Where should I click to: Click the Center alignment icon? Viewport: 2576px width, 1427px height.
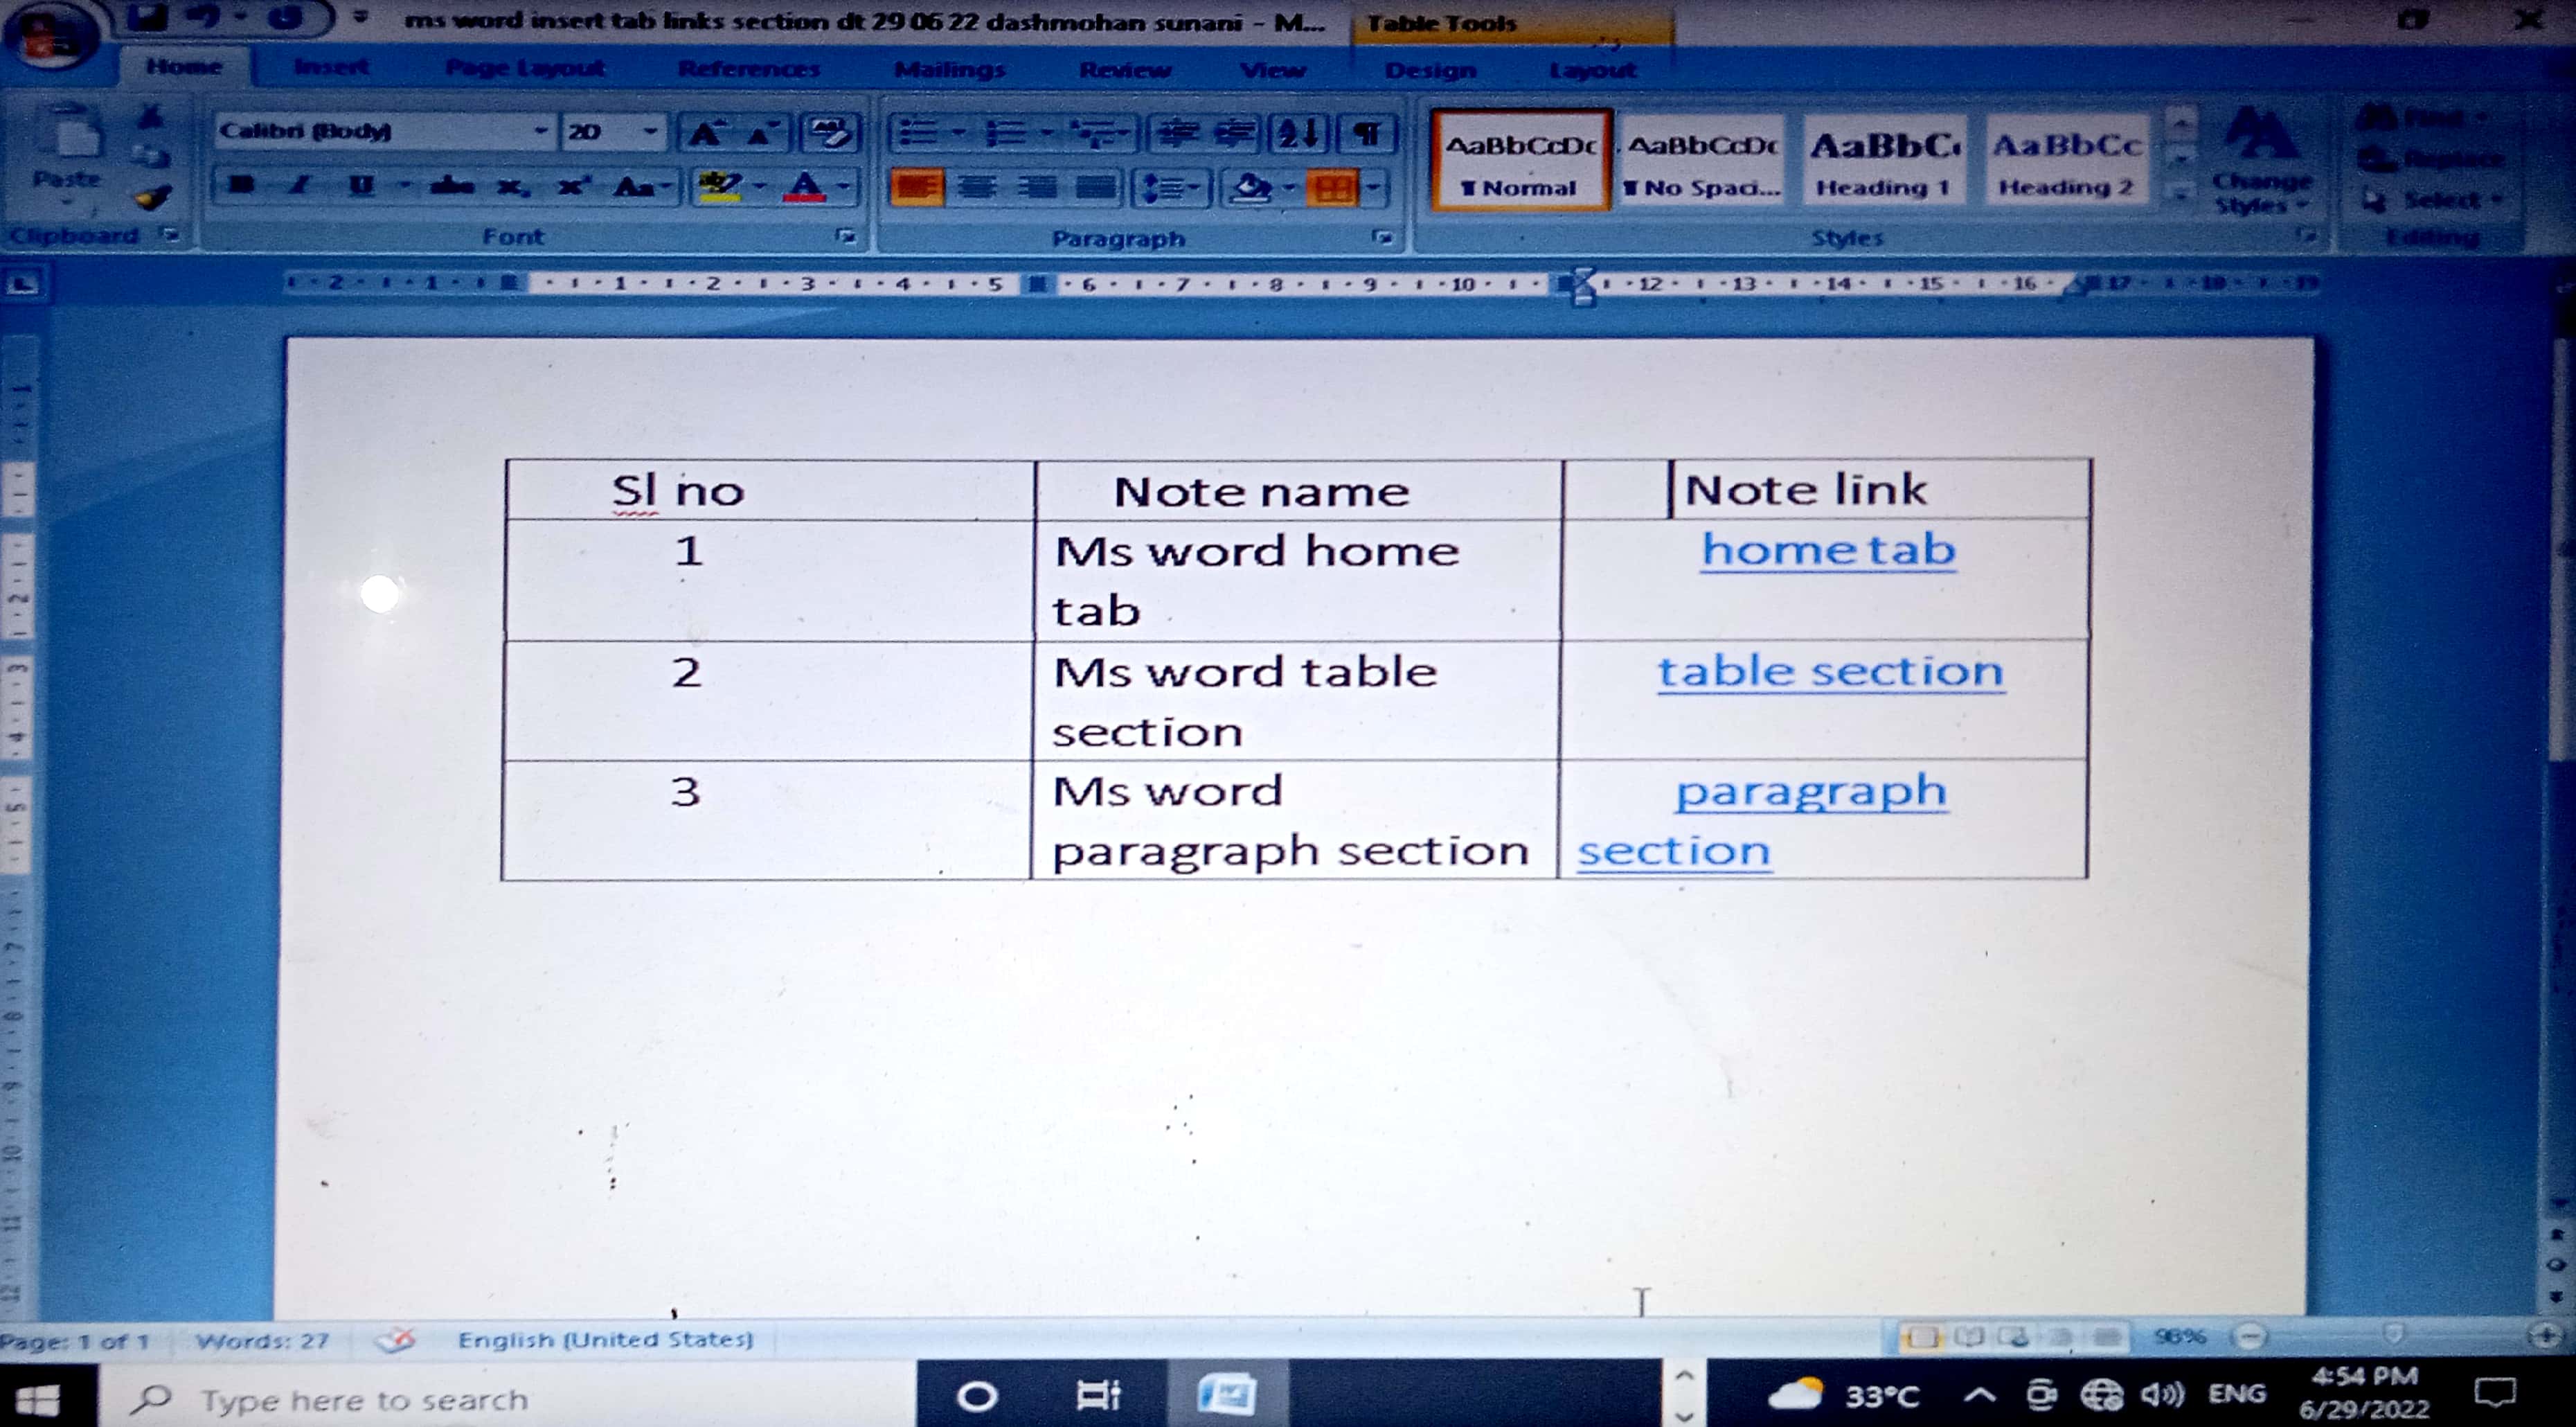(x=977, y=187)
